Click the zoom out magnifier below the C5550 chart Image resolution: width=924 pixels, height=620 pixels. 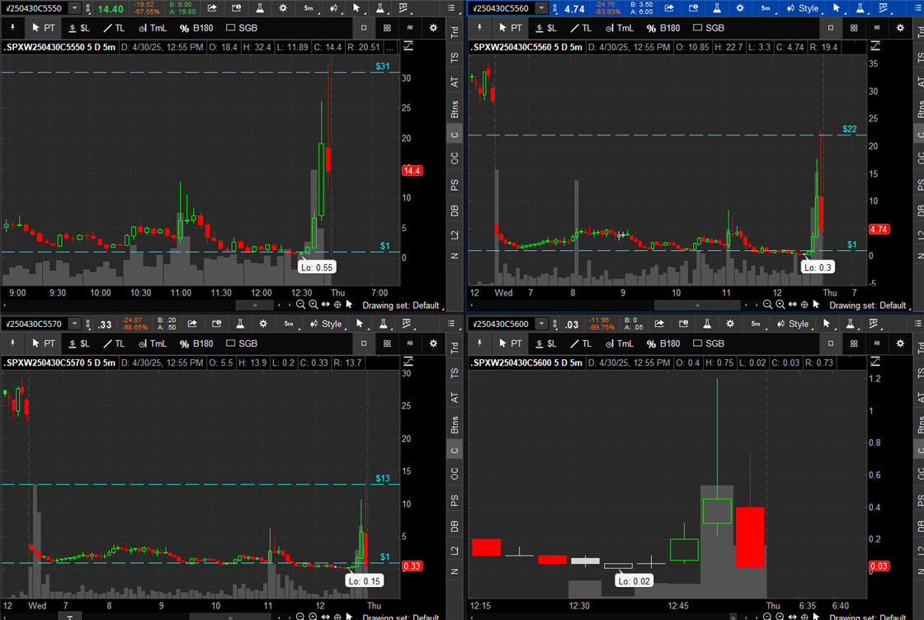tap(301, 305)
